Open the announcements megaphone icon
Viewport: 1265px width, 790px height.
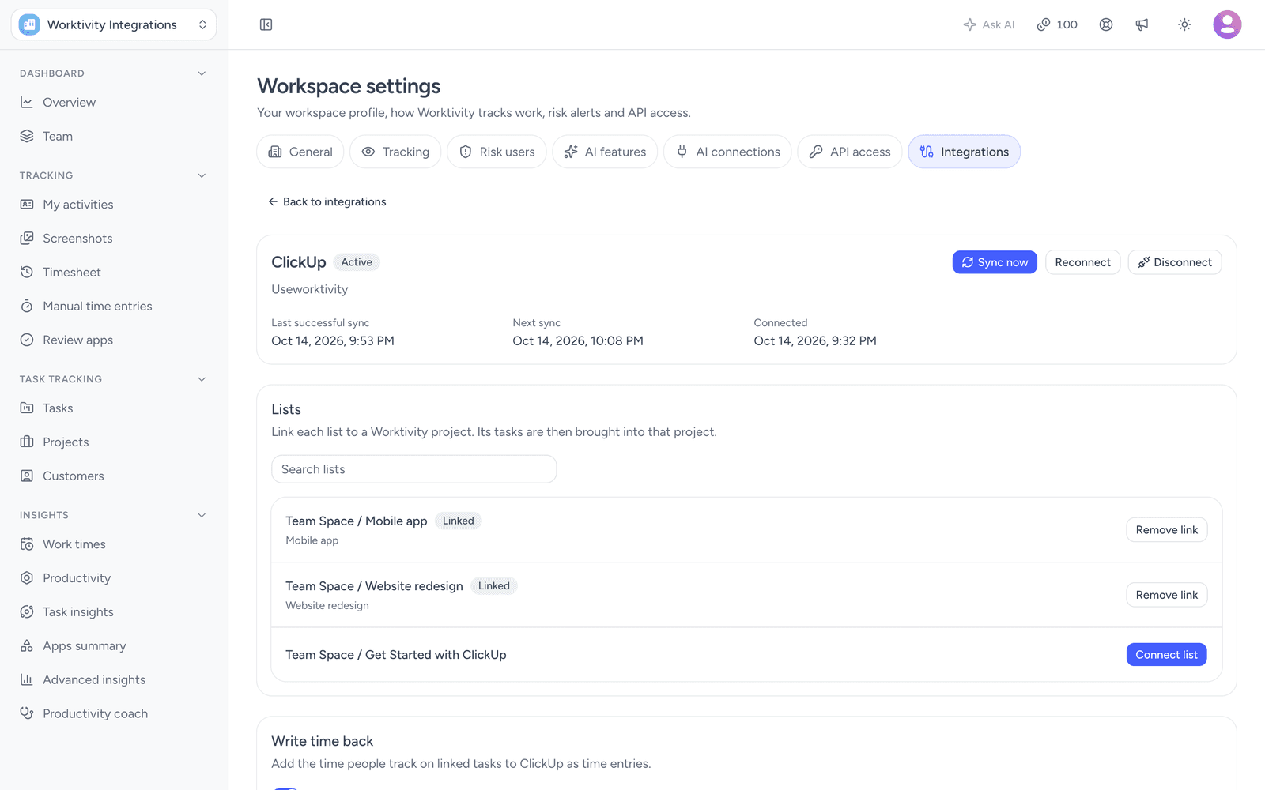click(1142, 24)
